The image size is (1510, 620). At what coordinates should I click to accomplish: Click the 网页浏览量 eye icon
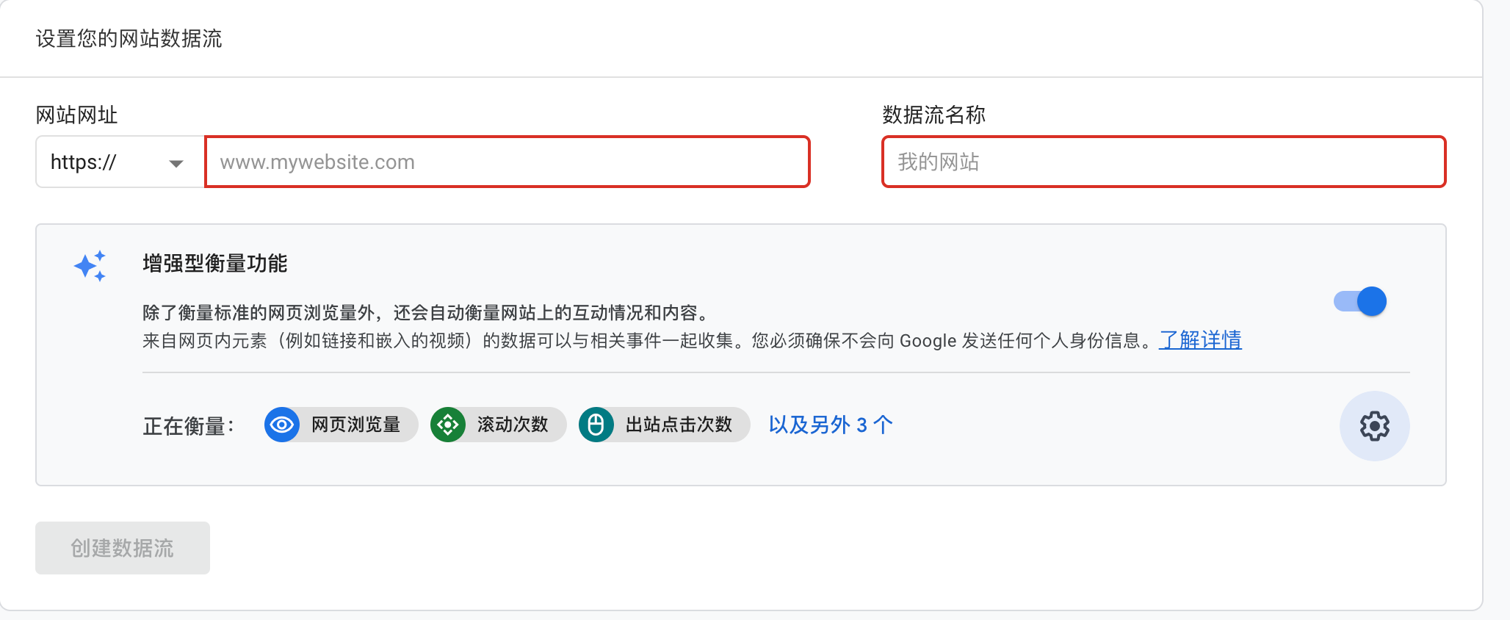[282, 425]
